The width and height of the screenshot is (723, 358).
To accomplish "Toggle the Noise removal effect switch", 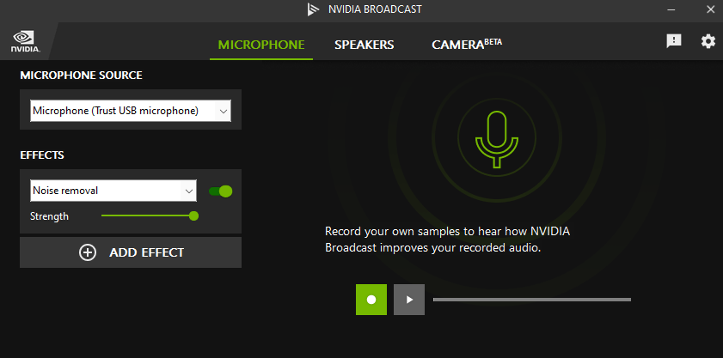I will pos(220,191).
